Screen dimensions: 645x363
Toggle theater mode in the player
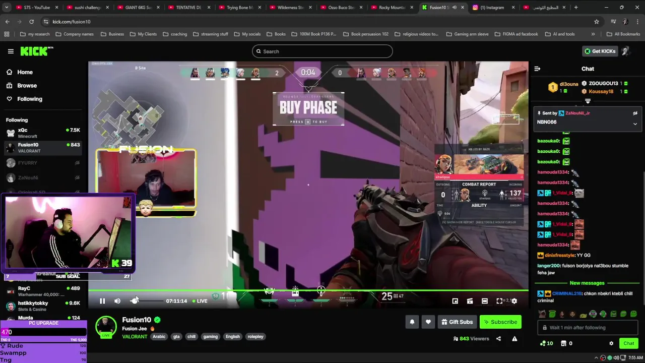[485, 301]
